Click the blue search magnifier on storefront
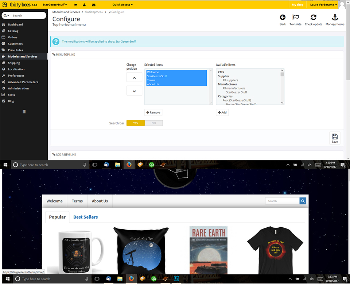Image resolution: width=350 pixels, height=285 pixels. [303, 201]
